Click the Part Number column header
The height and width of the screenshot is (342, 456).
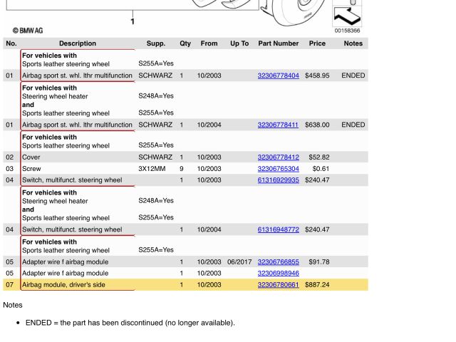point(278,43)
